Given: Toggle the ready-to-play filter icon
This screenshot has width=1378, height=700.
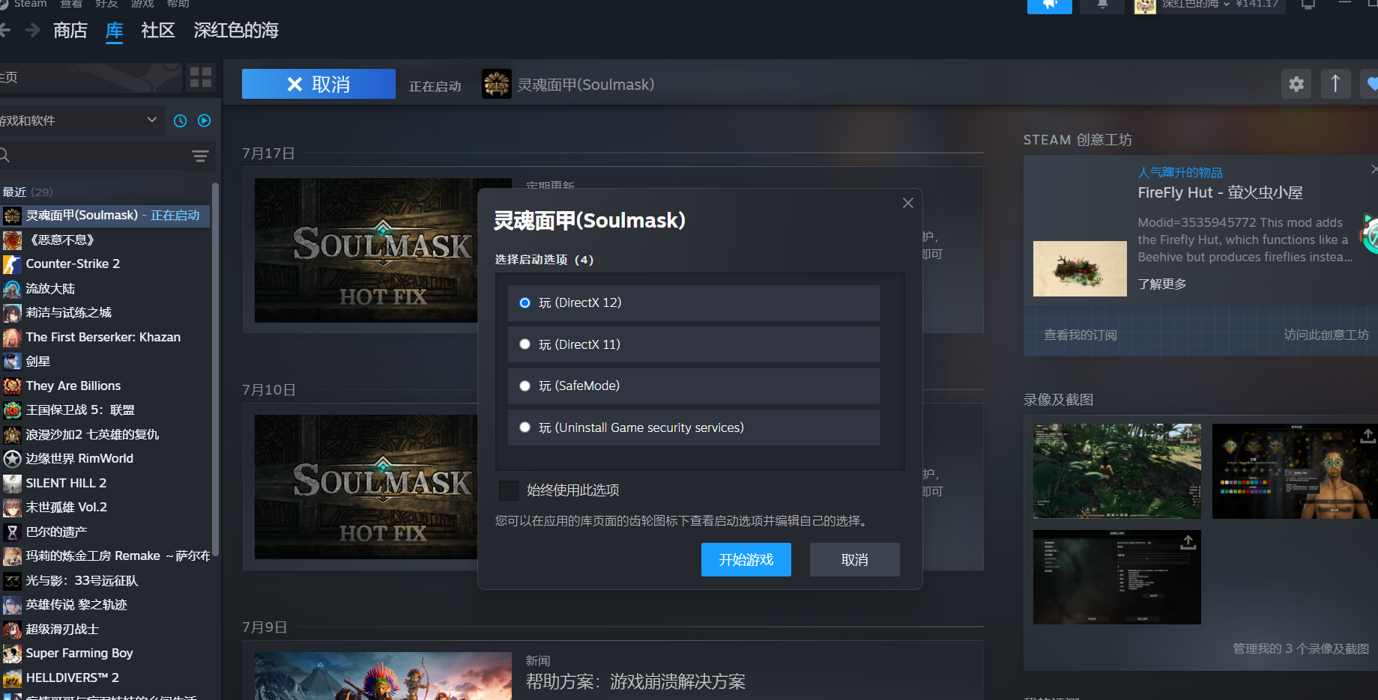Looking at the screenshot, I should [x=204, y=121].
